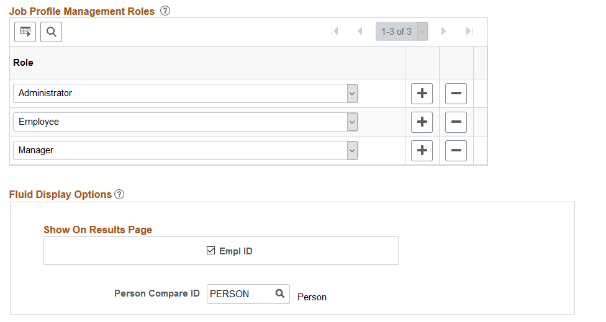Click the grid find search icon

click(x=51, y=32)
